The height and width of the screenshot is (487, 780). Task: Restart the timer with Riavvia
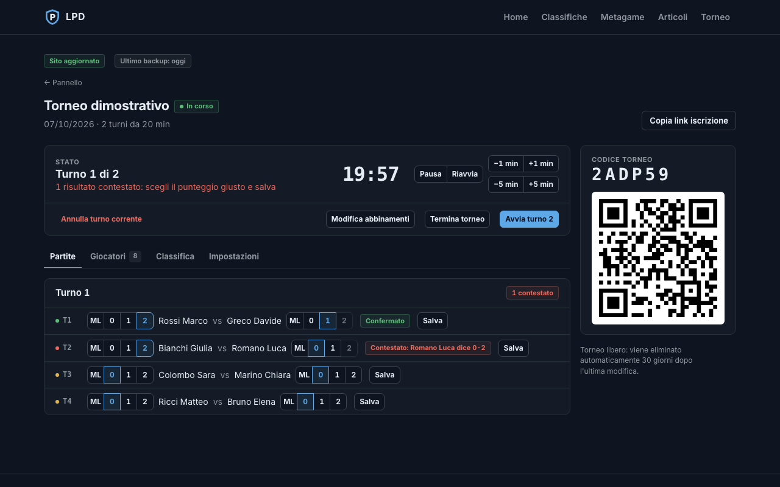pos(465,174)
